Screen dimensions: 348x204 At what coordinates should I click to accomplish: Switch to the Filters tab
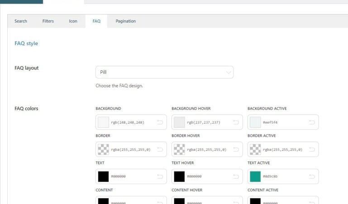coord(48,21)
